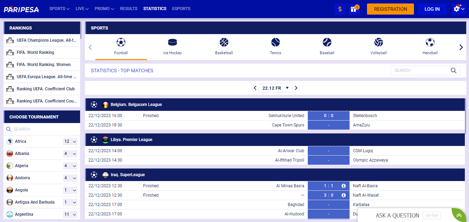Open the Promo navigation menu

pos(104,9)
